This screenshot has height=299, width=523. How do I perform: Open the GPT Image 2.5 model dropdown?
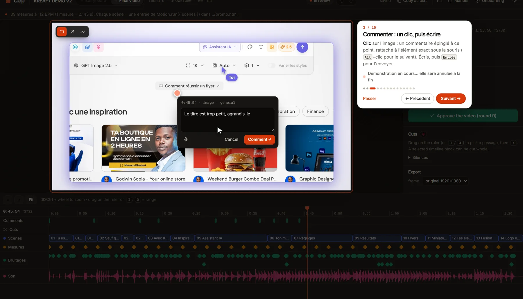(96, 66)
